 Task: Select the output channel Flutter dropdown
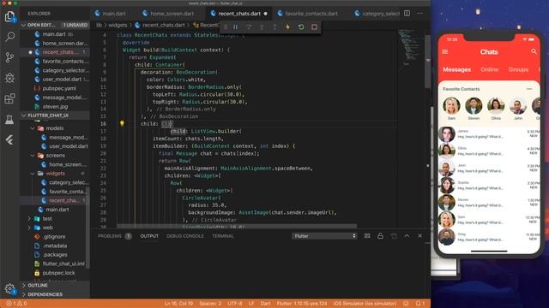click(x=324, y=236)
